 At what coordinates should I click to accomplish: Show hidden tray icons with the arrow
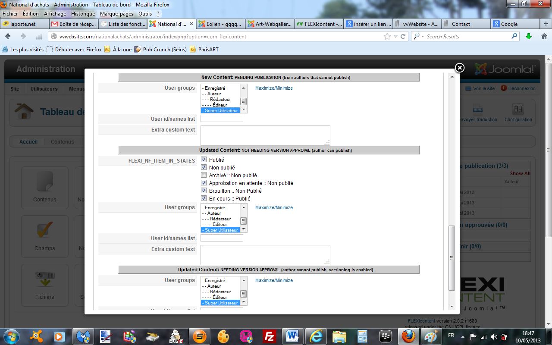462,336
